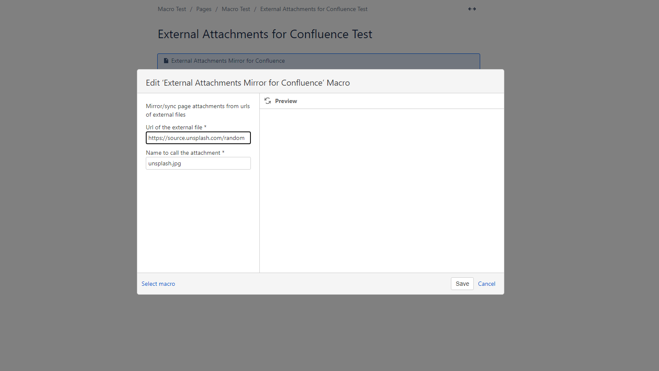This screenshot has width=659, height=371.
Task: Click inside the empty preview pane
Action: pos(381,191)
